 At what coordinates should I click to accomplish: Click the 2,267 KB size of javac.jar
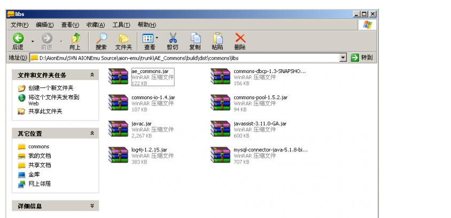point(142,136)
